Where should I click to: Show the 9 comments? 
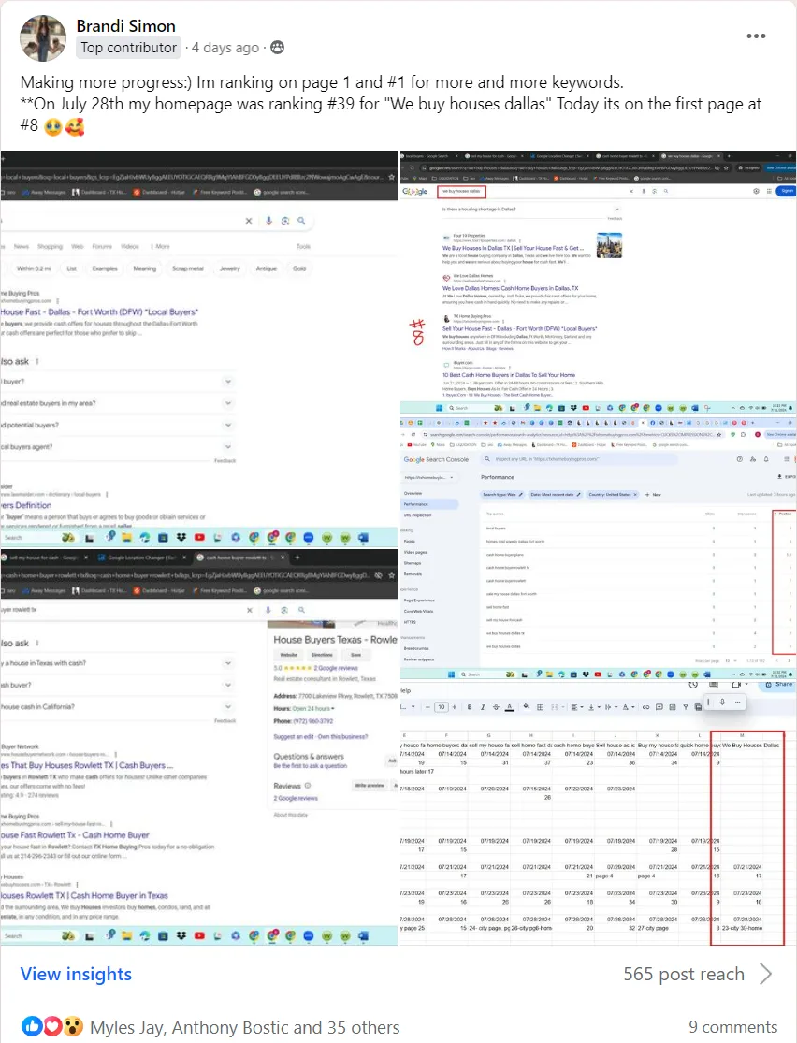click(732, 1027)
